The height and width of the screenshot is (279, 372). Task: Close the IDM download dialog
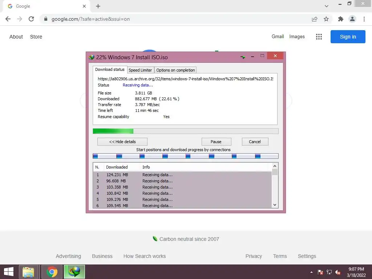coord(275,56)
